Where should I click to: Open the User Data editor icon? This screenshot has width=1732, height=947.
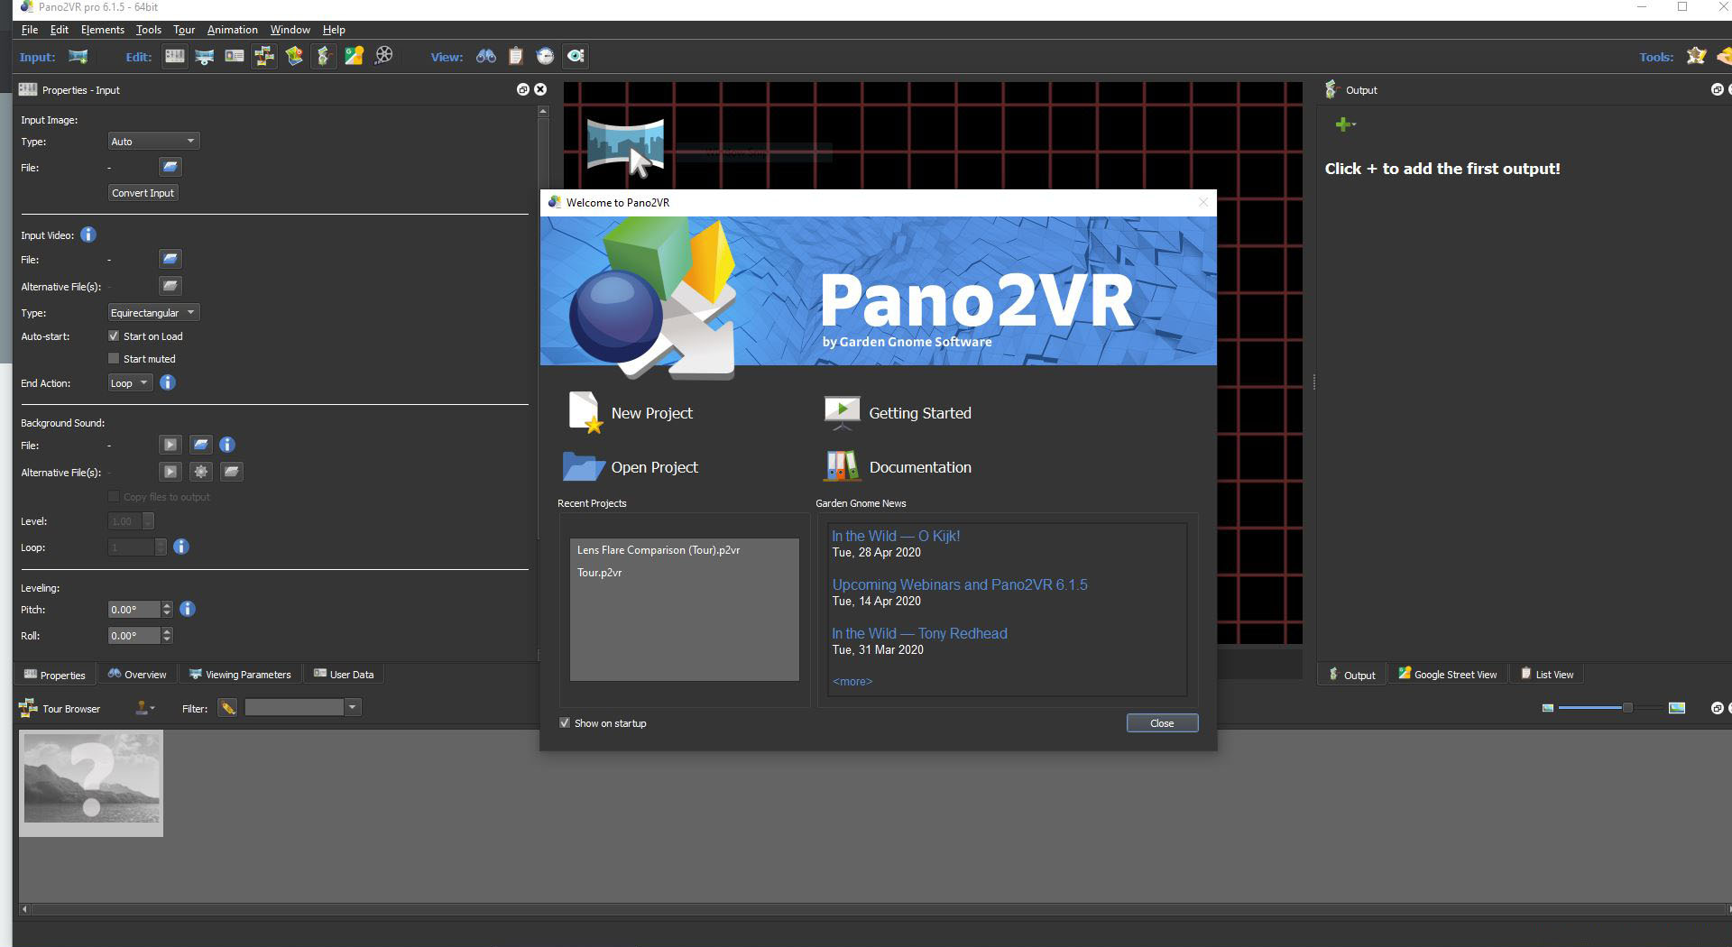click(235, 57)
